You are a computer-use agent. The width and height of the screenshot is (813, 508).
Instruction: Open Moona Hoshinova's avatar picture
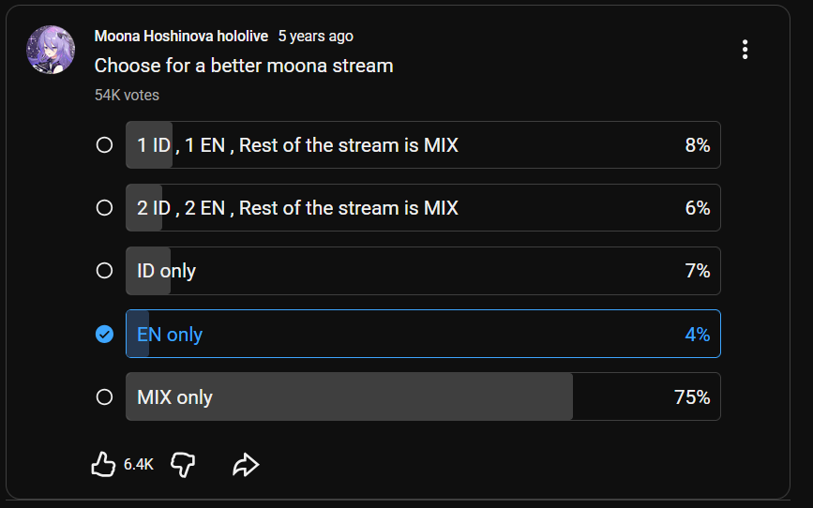[x=51, y=50]
